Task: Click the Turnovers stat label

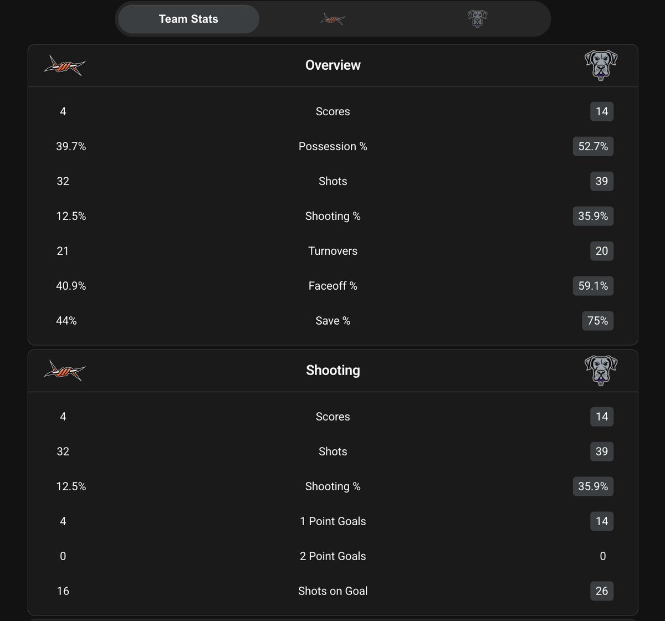Action: pos(333,251)
